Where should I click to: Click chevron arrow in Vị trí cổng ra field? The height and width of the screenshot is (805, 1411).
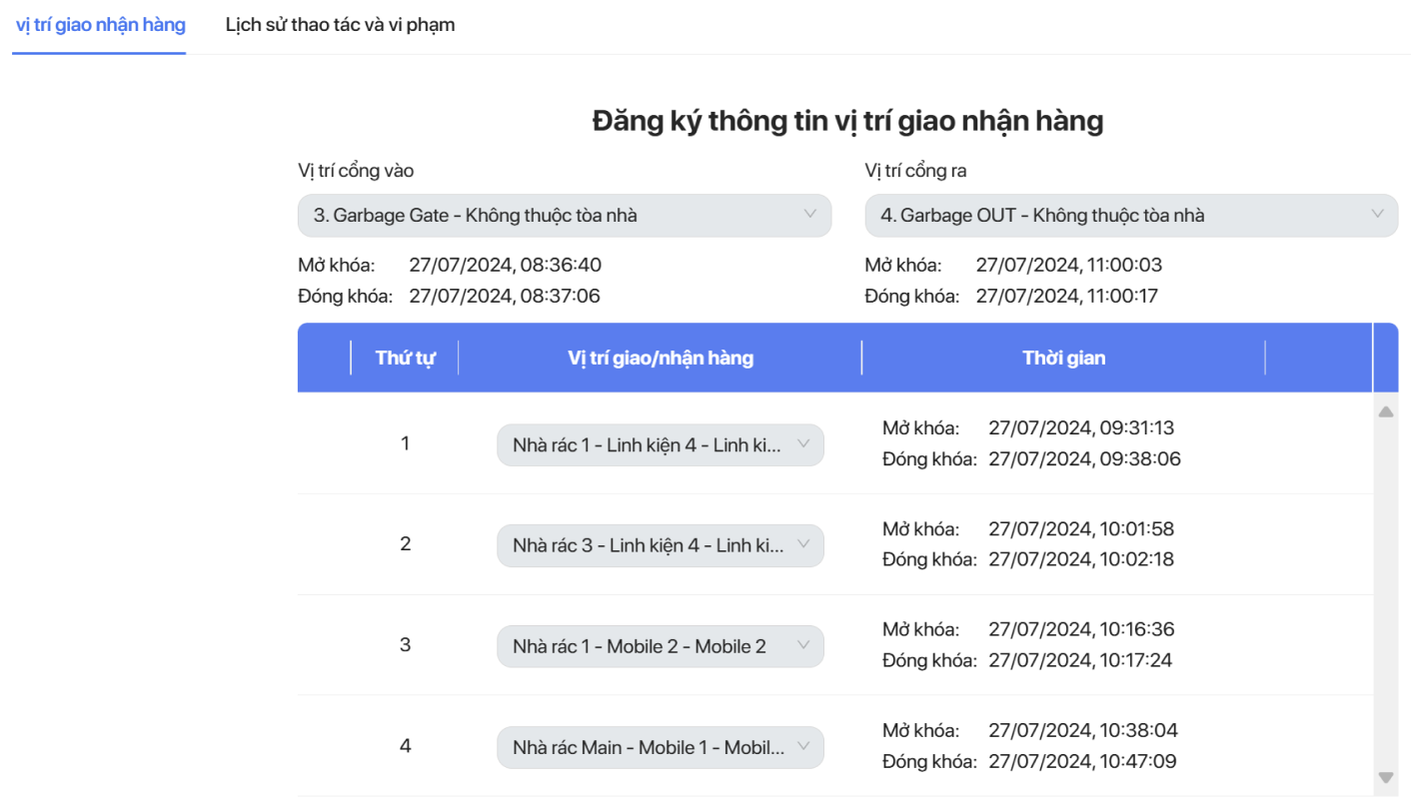pos(1377,214)
